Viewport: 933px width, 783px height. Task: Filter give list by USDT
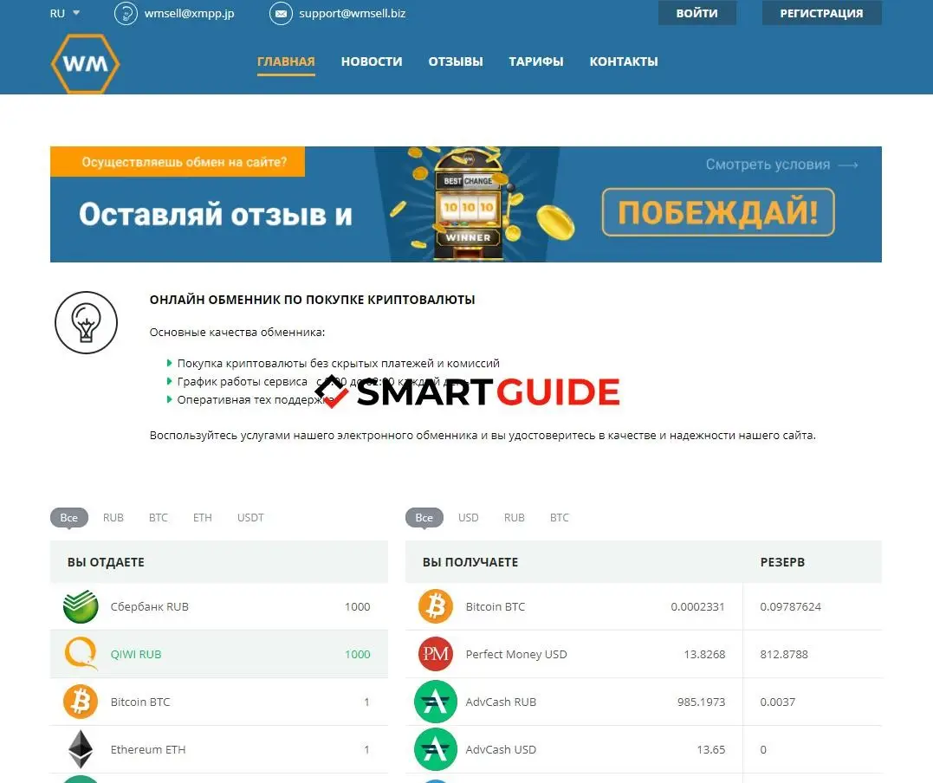(250, 518)
